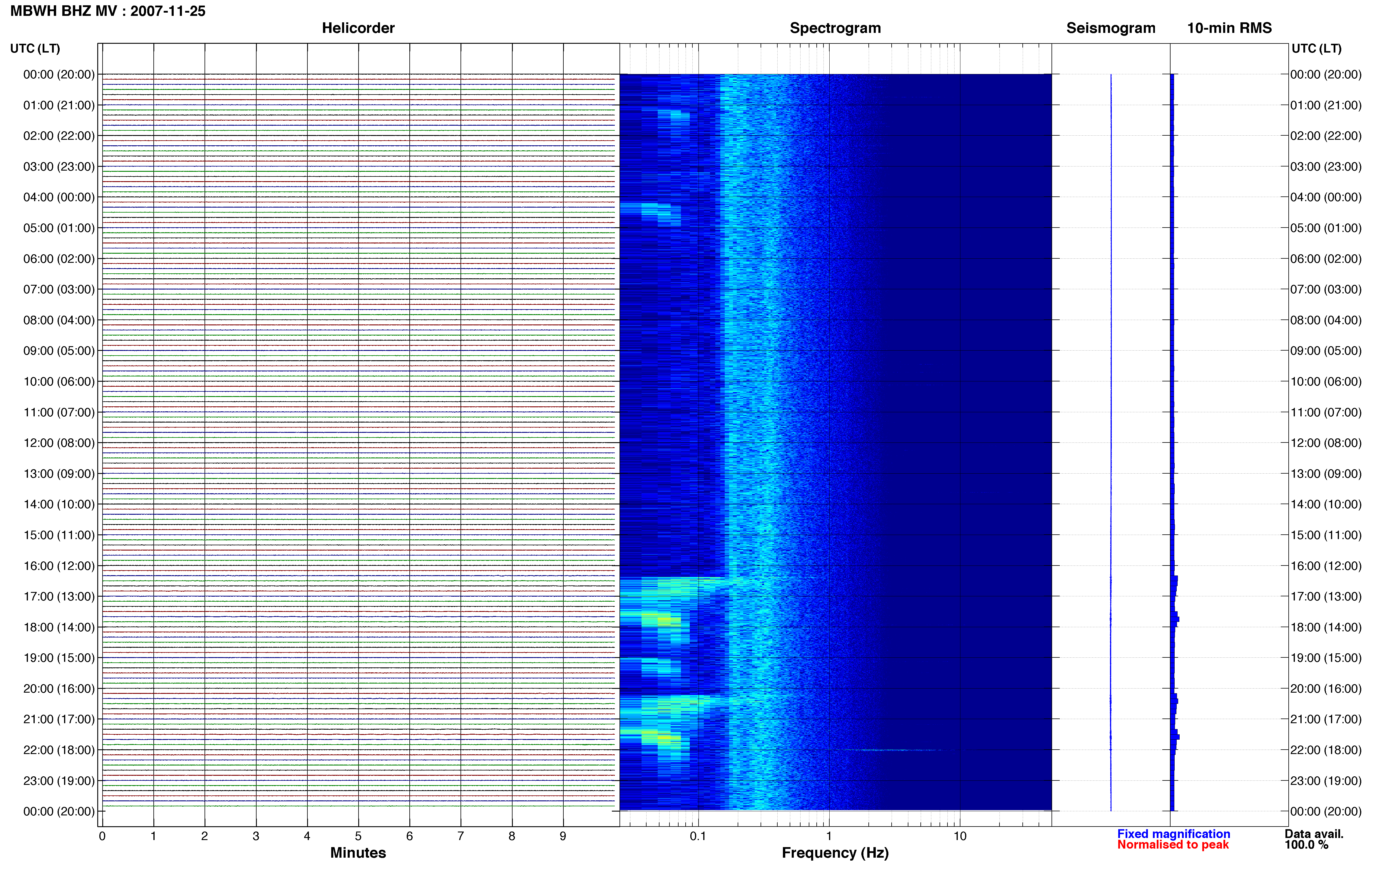1393x870 pixels.
Task: Click the 'Normalised to peak' legend text
Action: 1173,845
